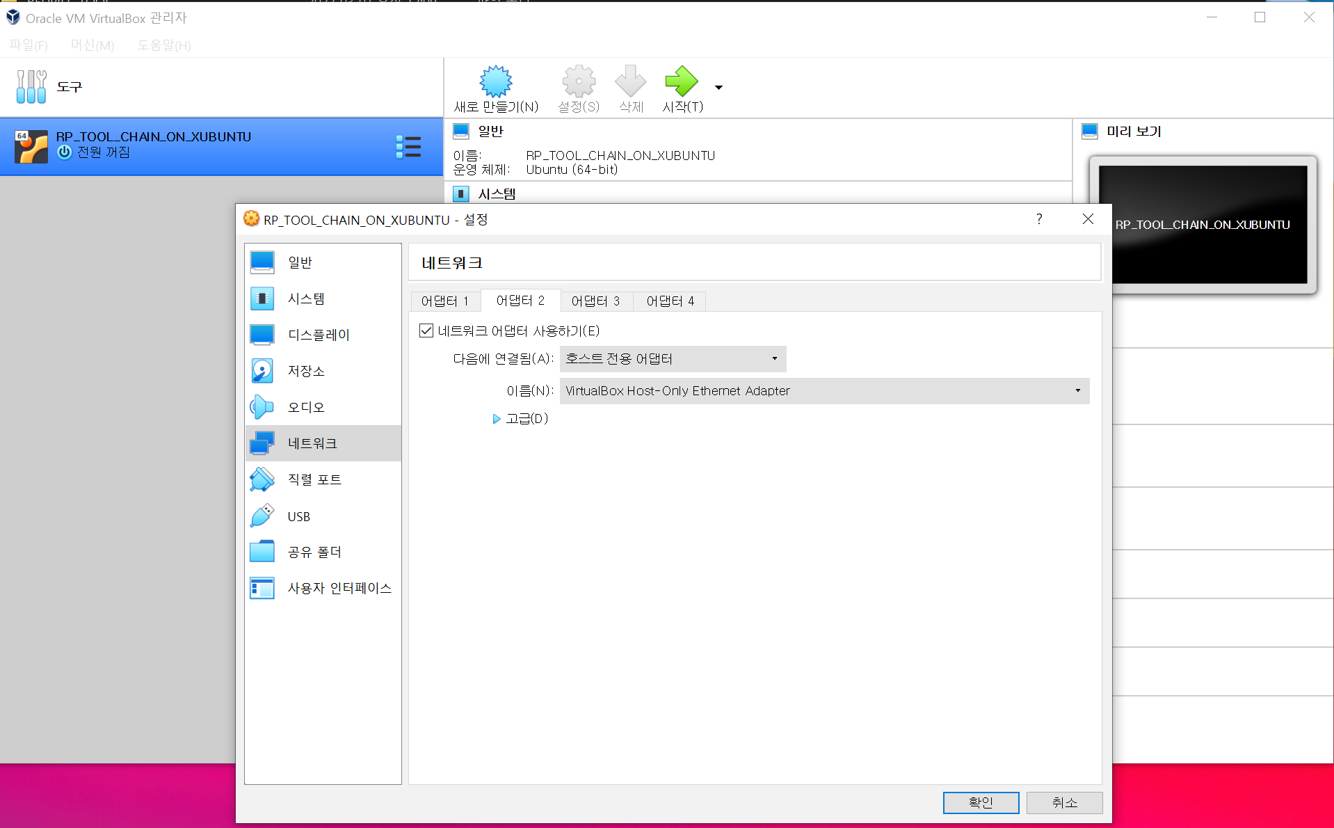Select the RP_TOOL_CHAIN_ON_XUBUNTU VM icon in list

tap(31, 146)
